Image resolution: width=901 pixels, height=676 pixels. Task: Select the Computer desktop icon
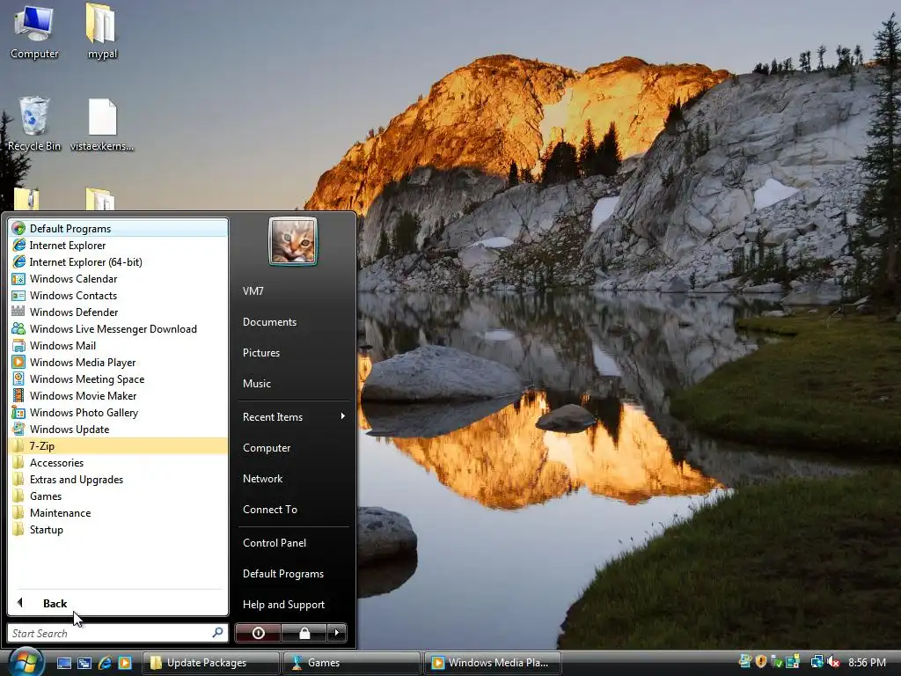coord(34,32)
